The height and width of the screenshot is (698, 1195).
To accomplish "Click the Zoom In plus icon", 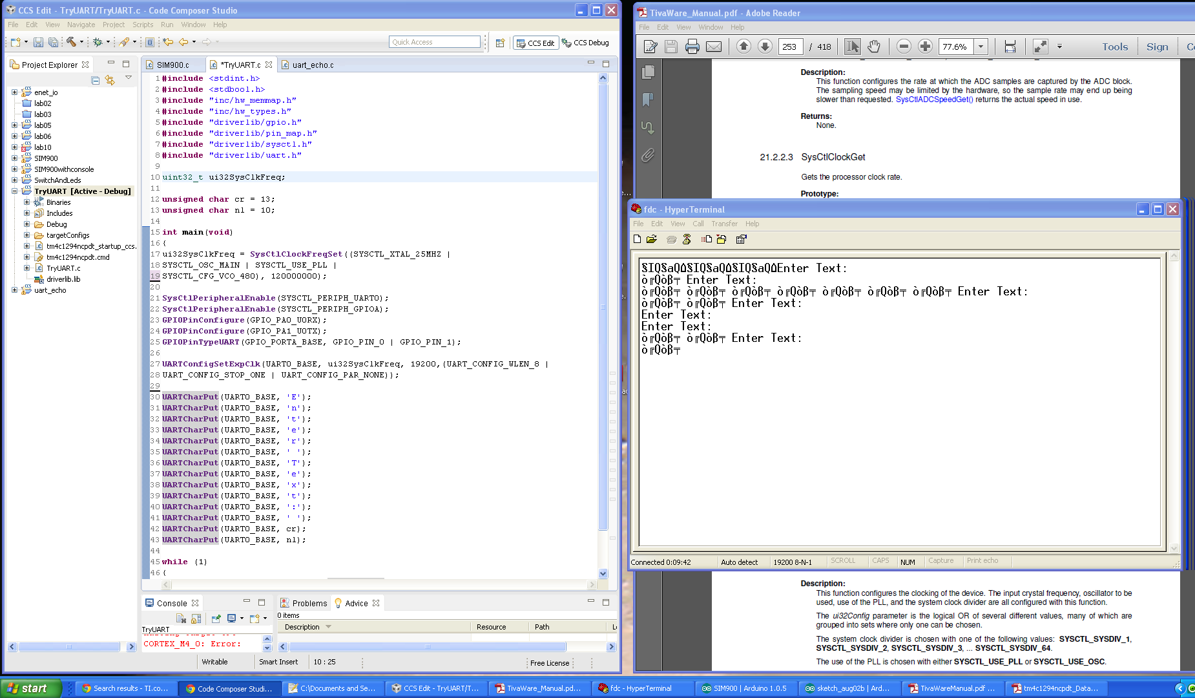I will pos(925,47).
